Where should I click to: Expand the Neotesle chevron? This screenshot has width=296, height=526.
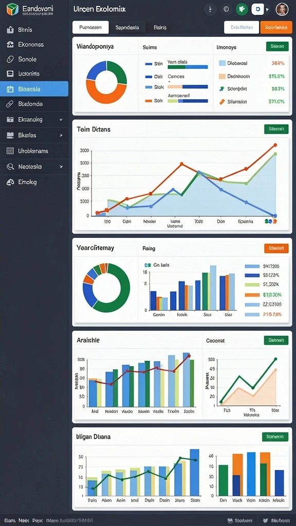tap(61, 166)
